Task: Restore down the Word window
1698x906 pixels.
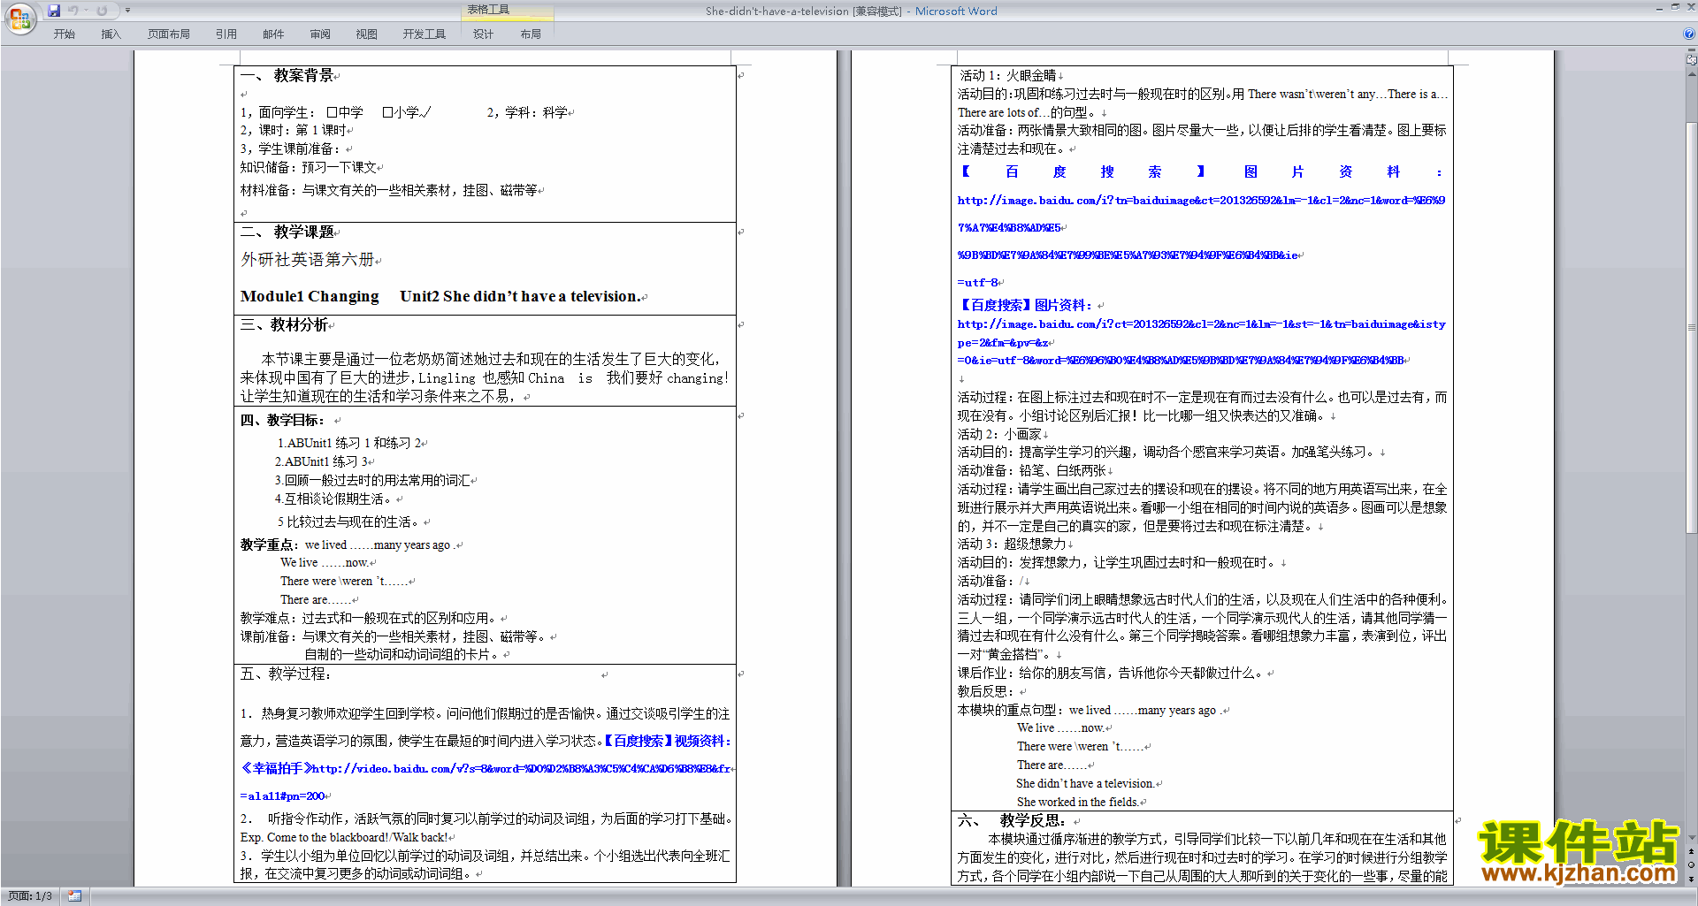Action: (x=1675, y=7)
